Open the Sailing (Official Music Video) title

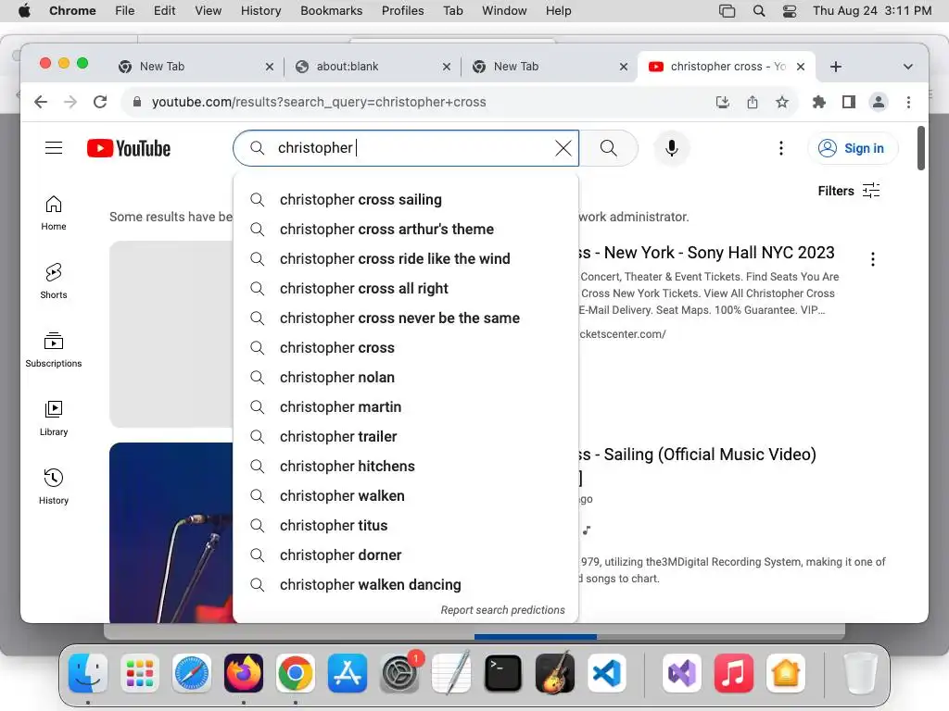coord(697,455)
